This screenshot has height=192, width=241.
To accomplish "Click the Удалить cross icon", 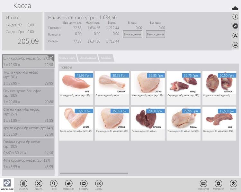I will point(39,183).
